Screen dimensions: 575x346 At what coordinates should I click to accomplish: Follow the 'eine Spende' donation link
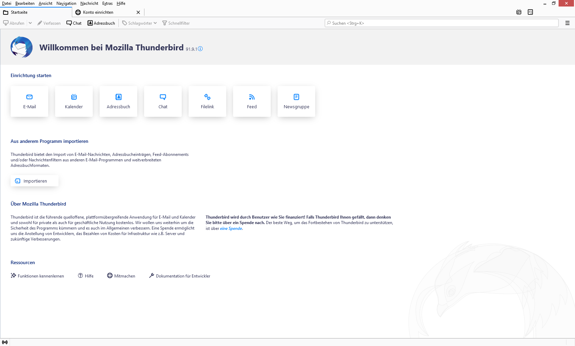231,228
